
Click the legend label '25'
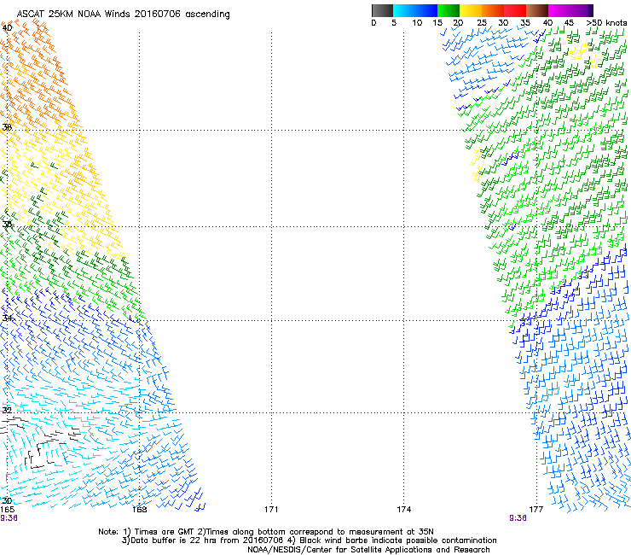482,23
